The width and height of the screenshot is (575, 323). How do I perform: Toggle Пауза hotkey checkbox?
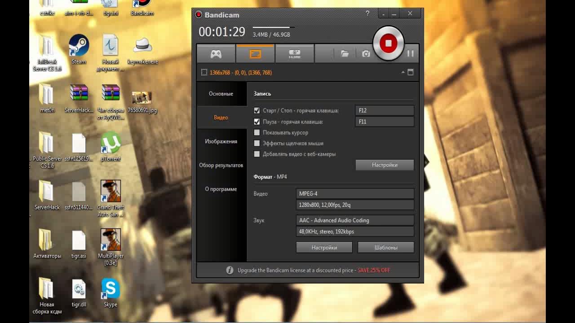[x=257, y=122]
